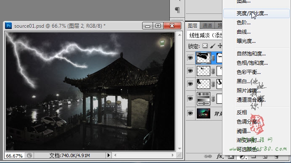The image size is (291, 163).
Task: Click the status bar preview circle icon
Action: 29,155
